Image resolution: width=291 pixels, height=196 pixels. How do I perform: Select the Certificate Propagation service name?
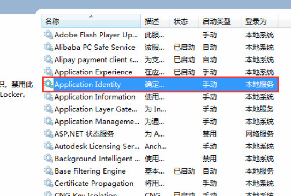[x=94, y=184]
